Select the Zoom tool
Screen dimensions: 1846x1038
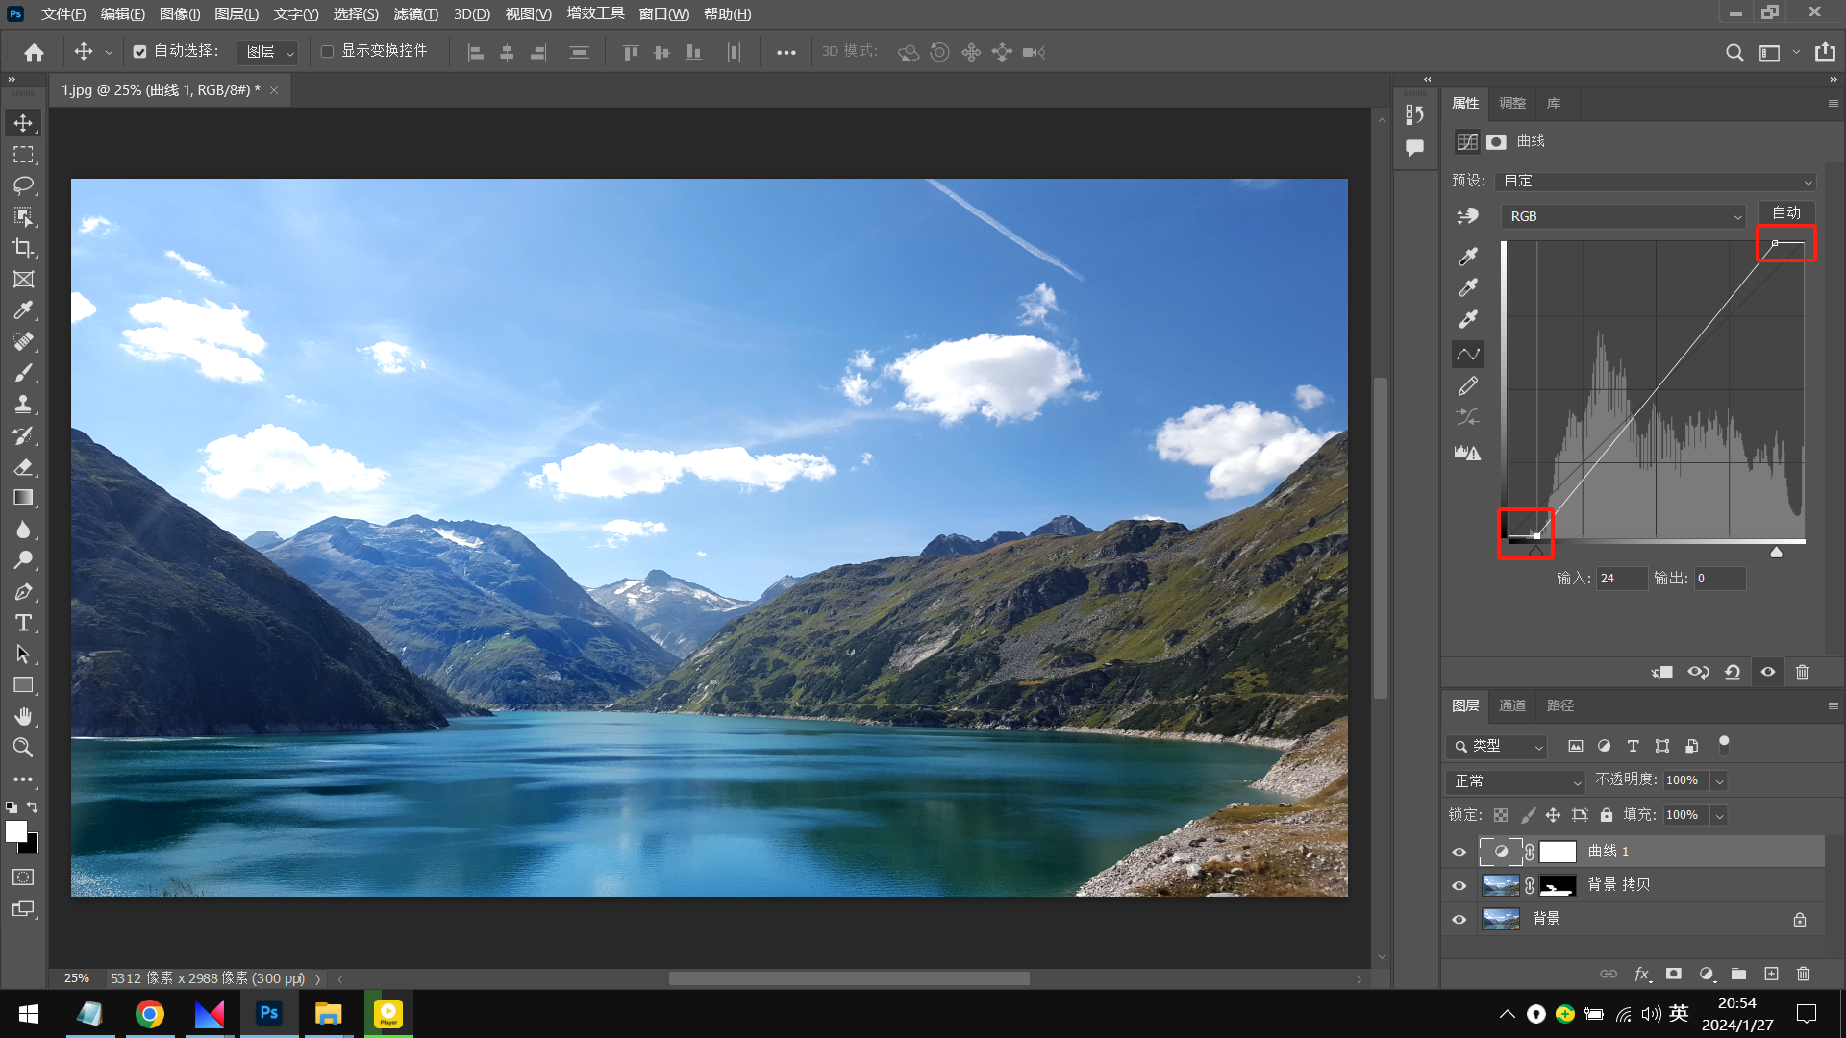23,748
